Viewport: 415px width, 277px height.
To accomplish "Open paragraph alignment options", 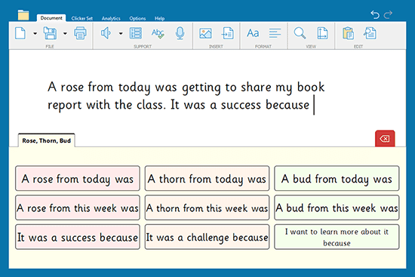I will click(x=275, y=33).
